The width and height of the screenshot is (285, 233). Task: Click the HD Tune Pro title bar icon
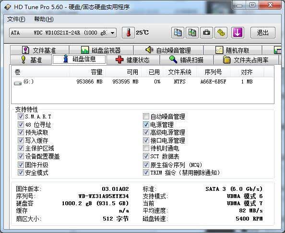[8, 7]
